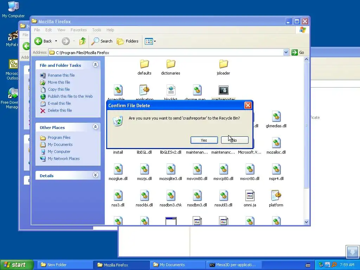Switch to Mesa3D per-application taskbar button
Viewport: 360px width, 270px height.
pos(234,265)
